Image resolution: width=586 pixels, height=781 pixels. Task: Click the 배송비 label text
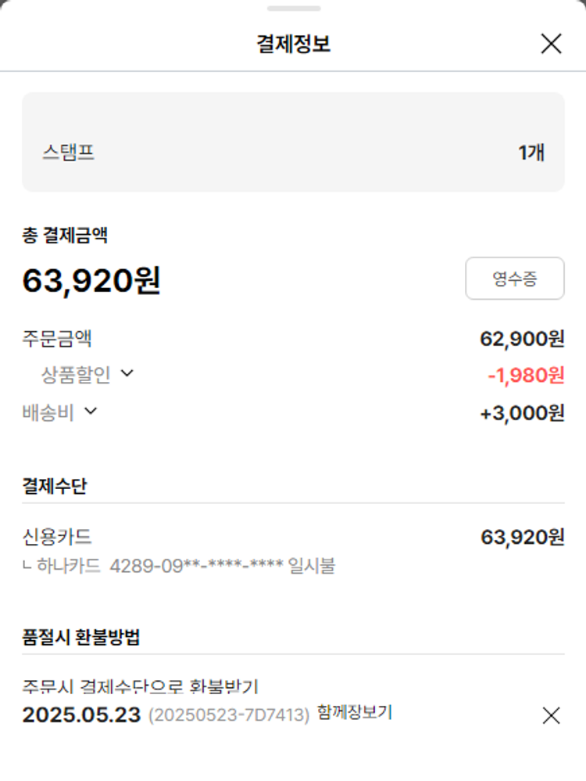48,412
